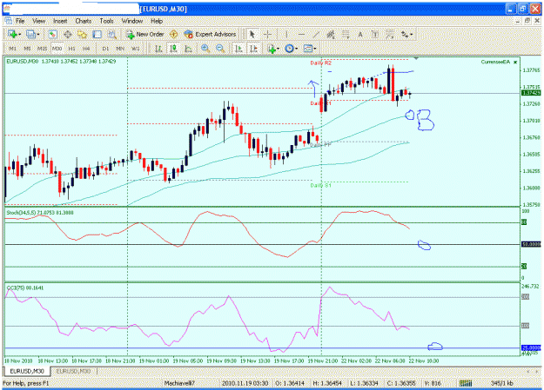Switch timeframe to H4
The width and height of the screenshot is (544, 390).
[x=86, y=49]
